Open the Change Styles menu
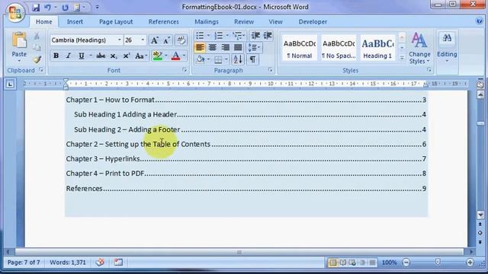The width and height of the screenshot is (488, 274). click(x=419, y=48)
